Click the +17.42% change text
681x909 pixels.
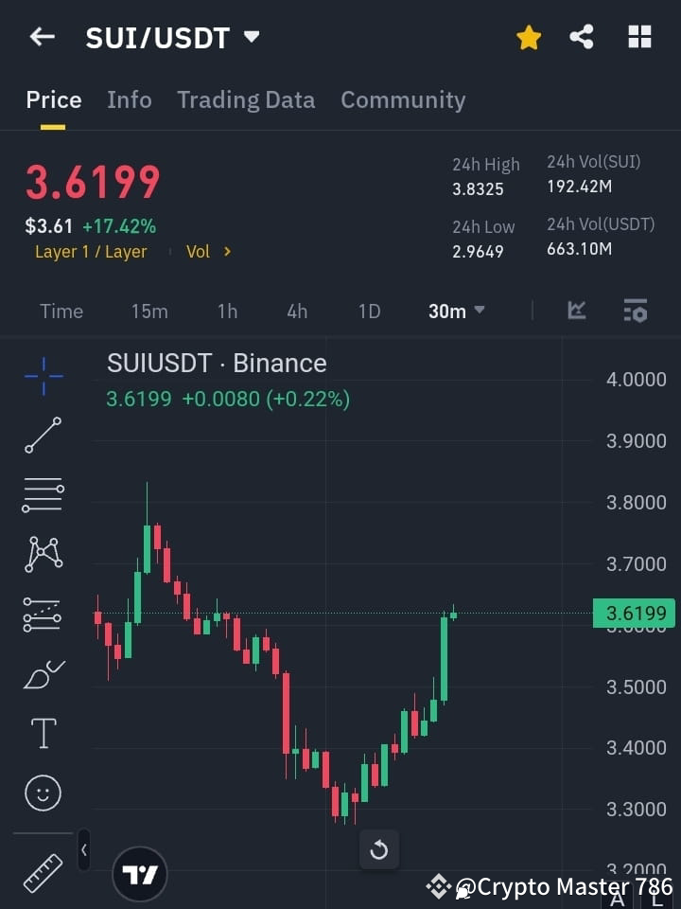tap(119, 226)
